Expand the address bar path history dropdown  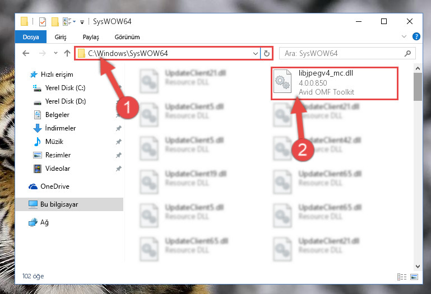[x=256, y=53]
